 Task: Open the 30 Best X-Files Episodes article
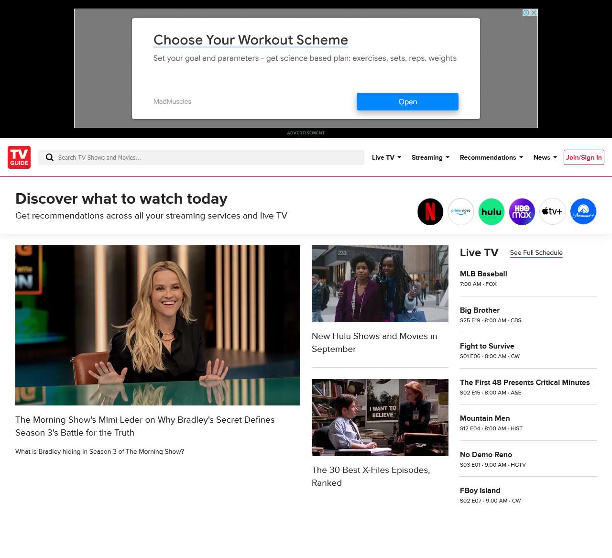point(371,476)
